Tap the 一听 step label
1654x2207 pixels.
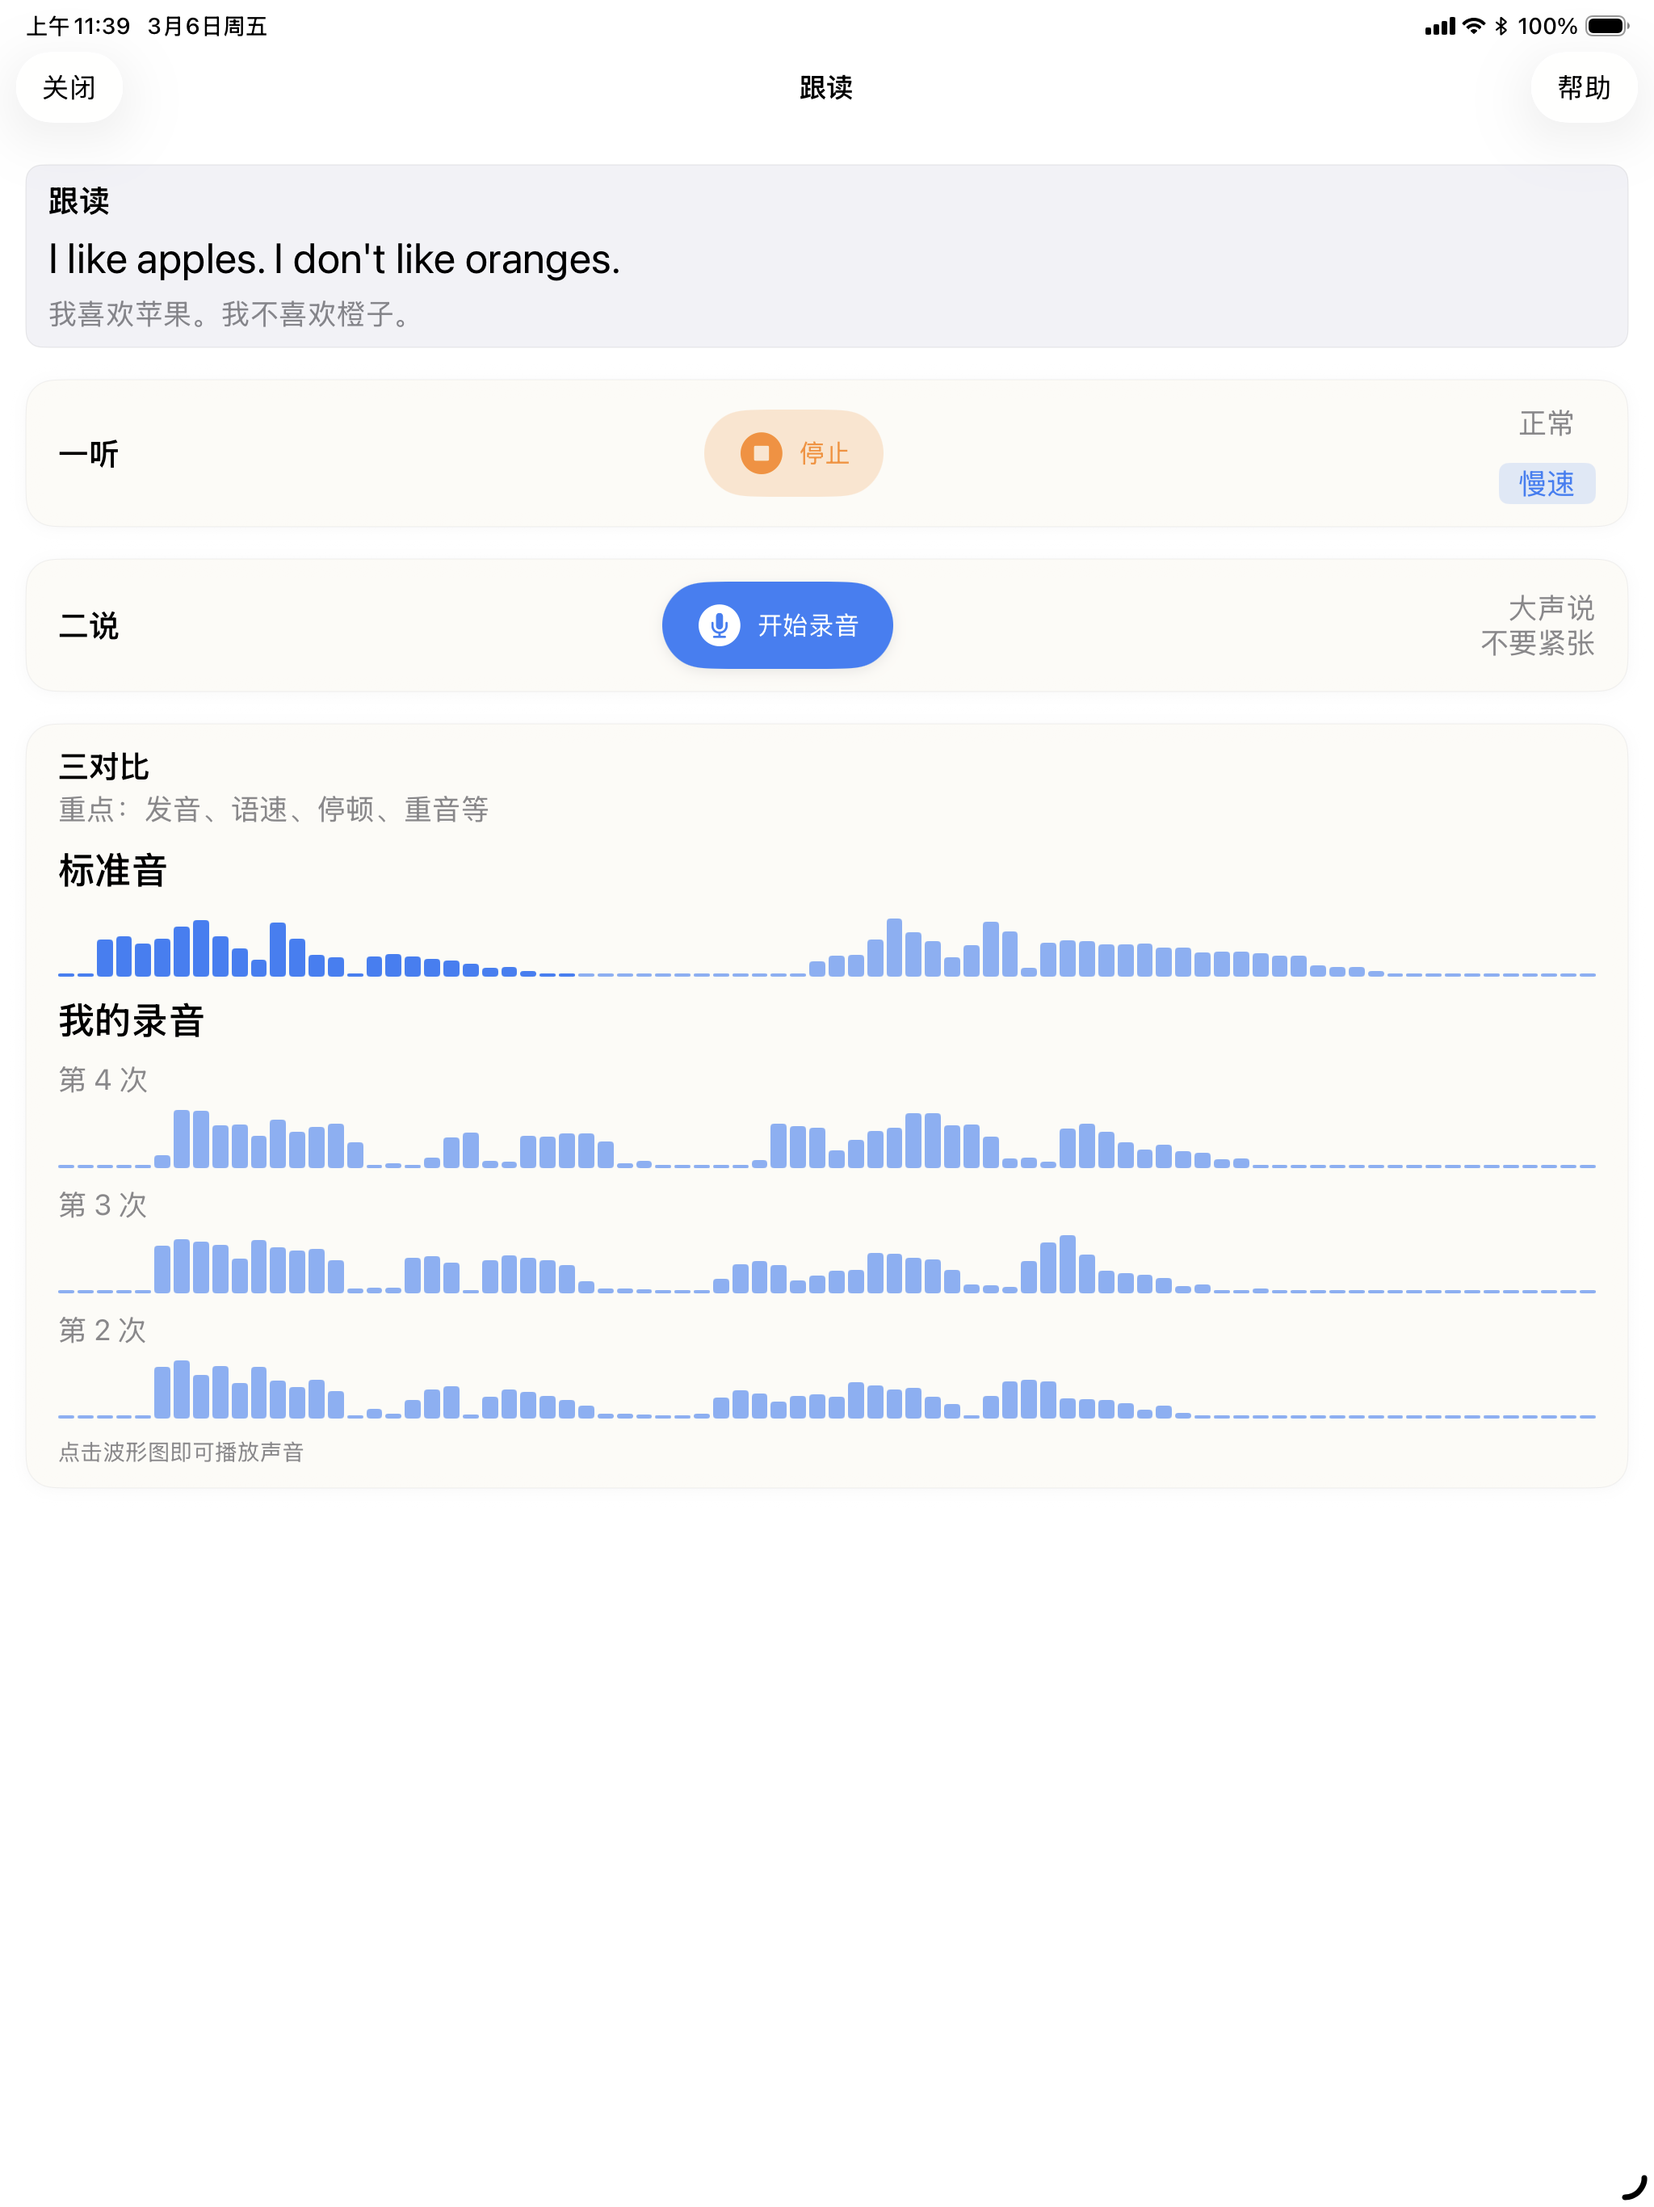pyautogui.click(x=89, y=454)
